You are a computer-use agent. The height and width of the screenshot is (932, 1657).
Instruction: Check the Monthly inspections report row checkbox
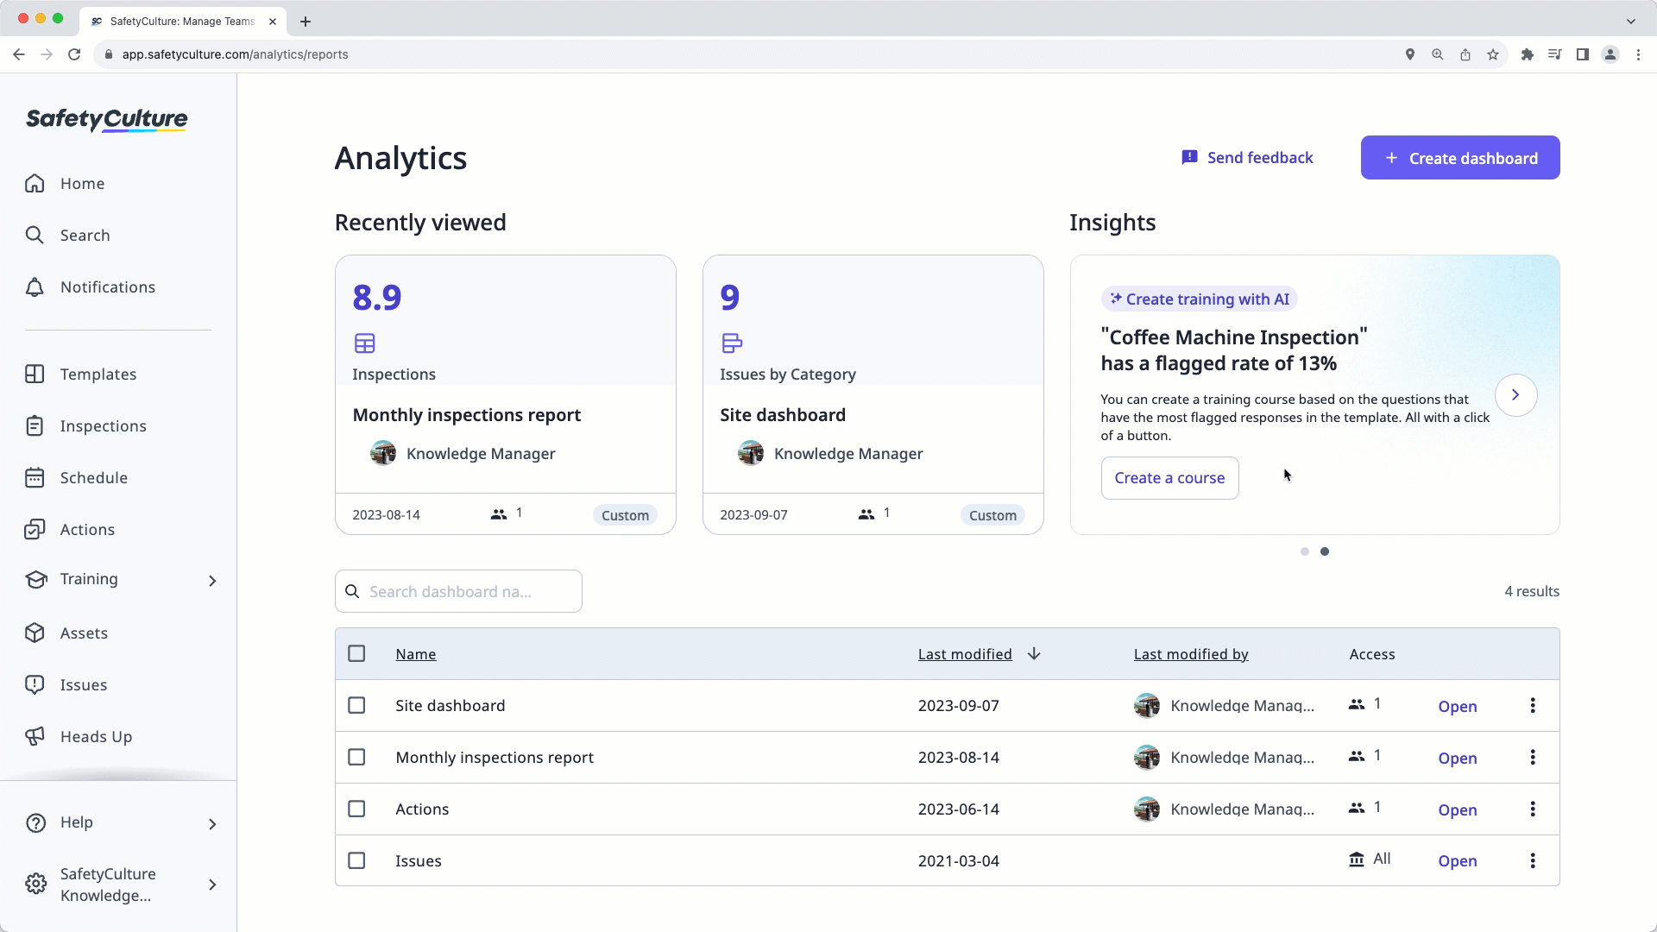[x=356, y=758]
